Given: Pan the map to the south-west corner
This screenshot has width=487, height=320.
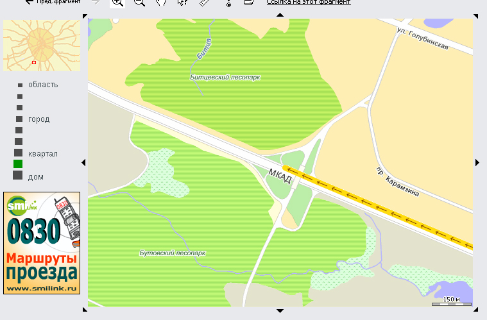Looking at the screenshot, I should click(85, 309).
